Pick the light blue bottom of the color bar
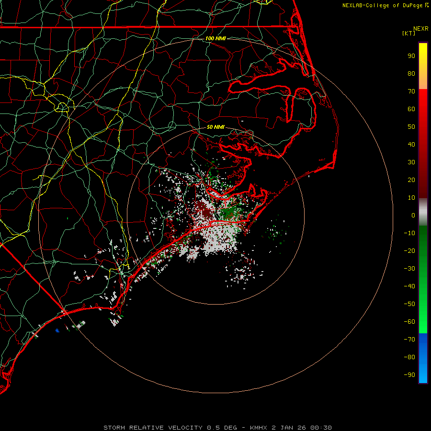Viewport: 431px width, 431px height. (x=423, y=374)
